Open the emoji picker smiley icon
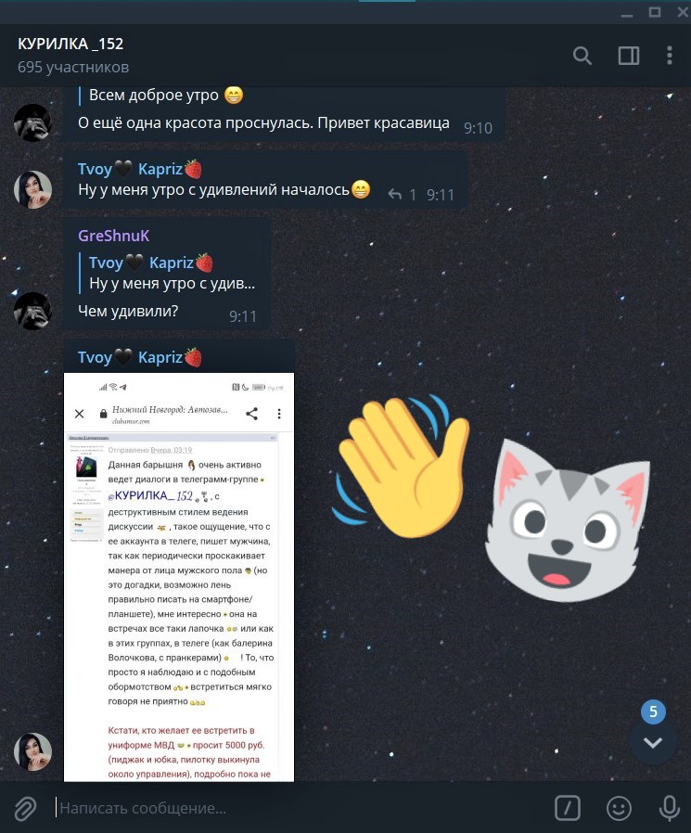The width and height of the screenshot is (691, 833). 619,808
